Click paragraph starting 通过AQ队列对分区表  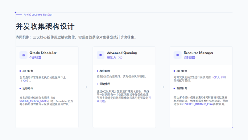click(124, 96)
